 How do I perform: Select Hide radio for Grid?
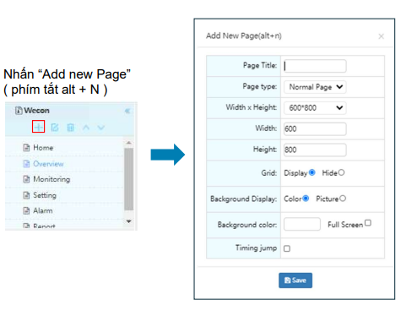341,172
